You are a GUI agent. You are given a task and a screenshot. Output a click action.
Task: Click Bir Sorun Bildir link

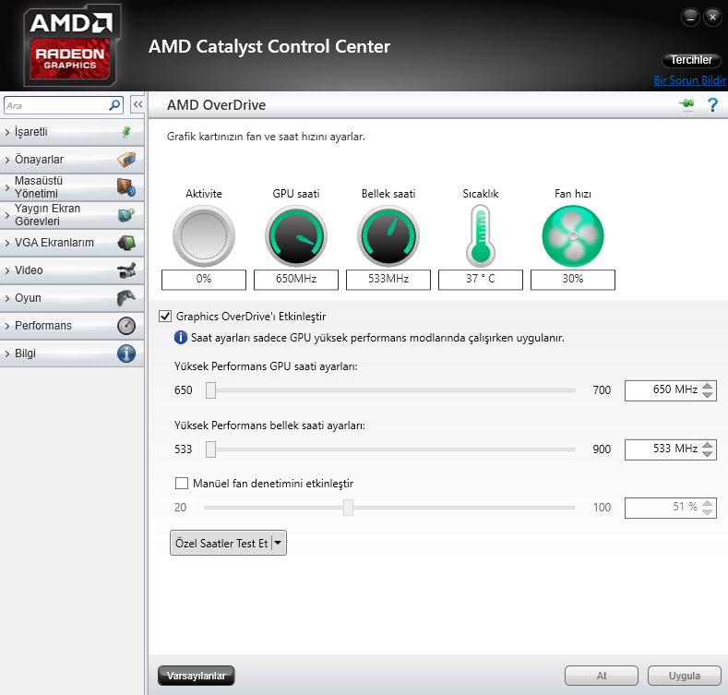(x=689, y=80)
